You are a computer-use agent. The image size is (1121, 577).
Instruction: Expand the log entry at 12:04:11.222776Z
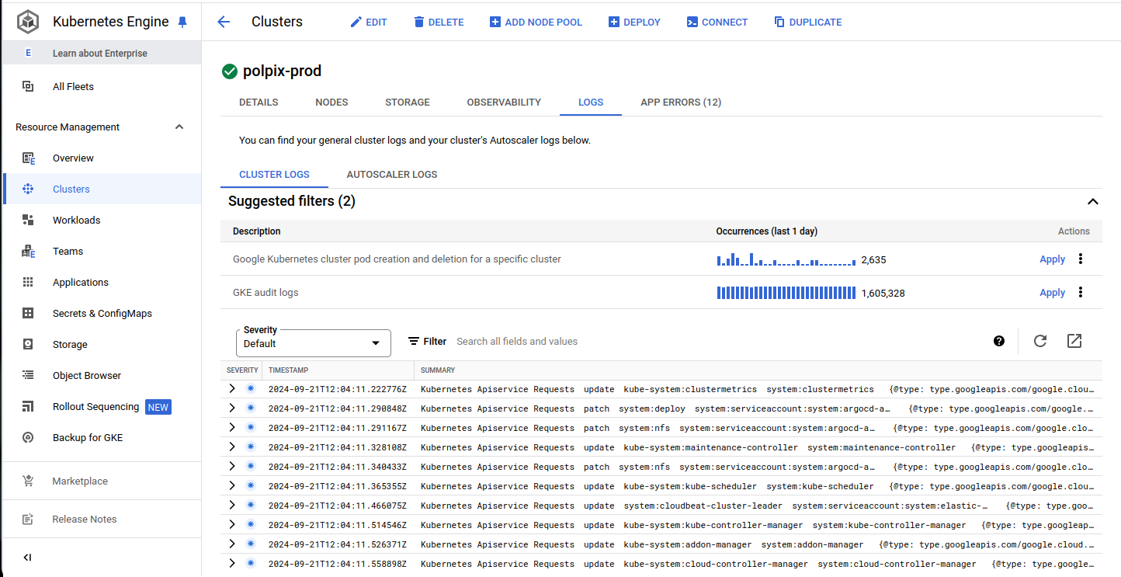click(x=231, y=388)
